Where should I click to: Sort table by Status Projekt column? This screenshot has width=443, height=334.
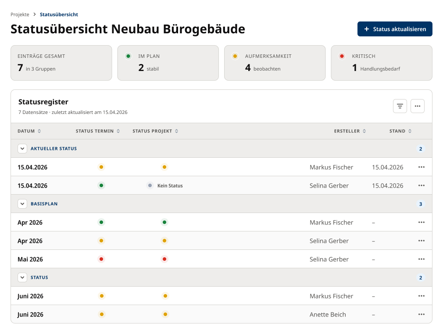click(x=155, y=131)
